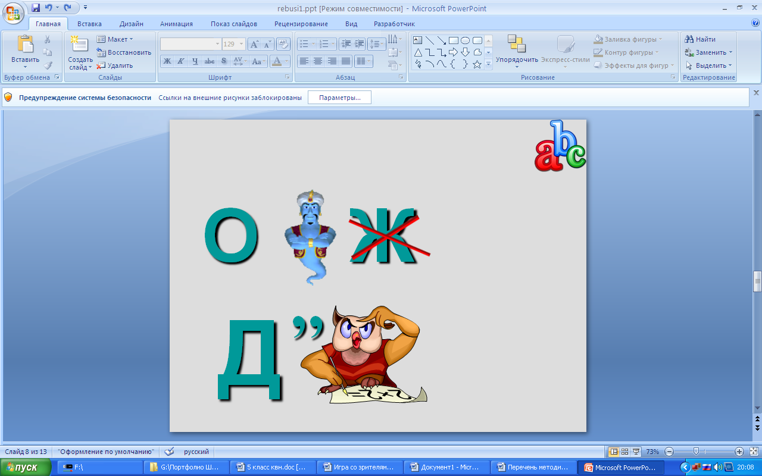Decrease list indent level
The width and height of the screenshot is (762, 476).
pyautogui.click(x=345, y=44)
